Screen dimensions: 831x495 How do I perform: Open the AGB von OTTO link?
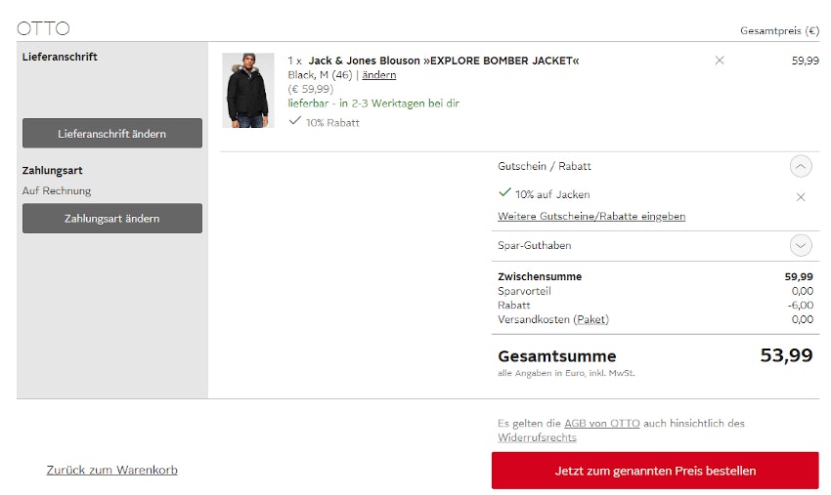(601, 424)
